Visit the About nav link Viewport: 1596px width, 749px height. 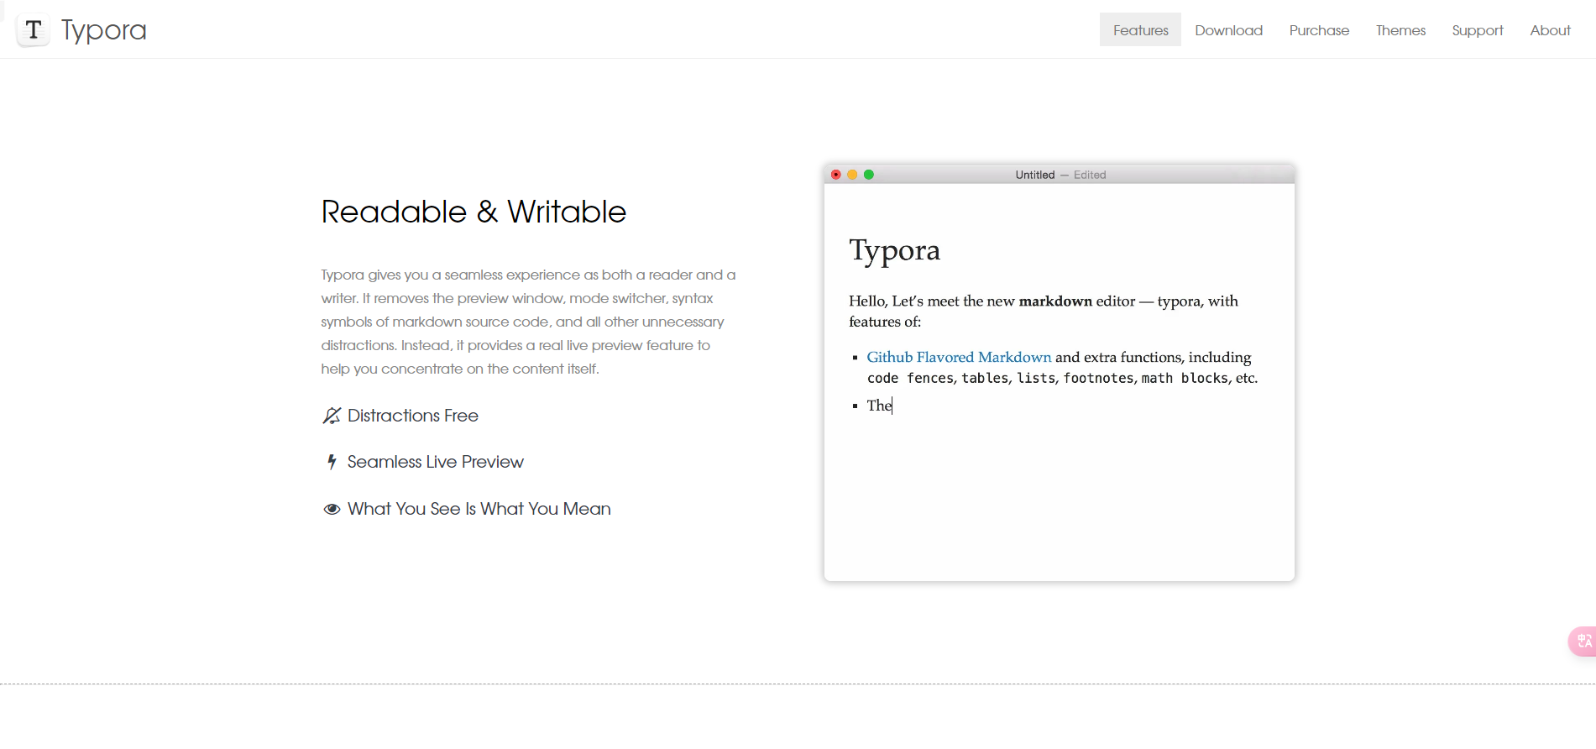click(1550, 30)
